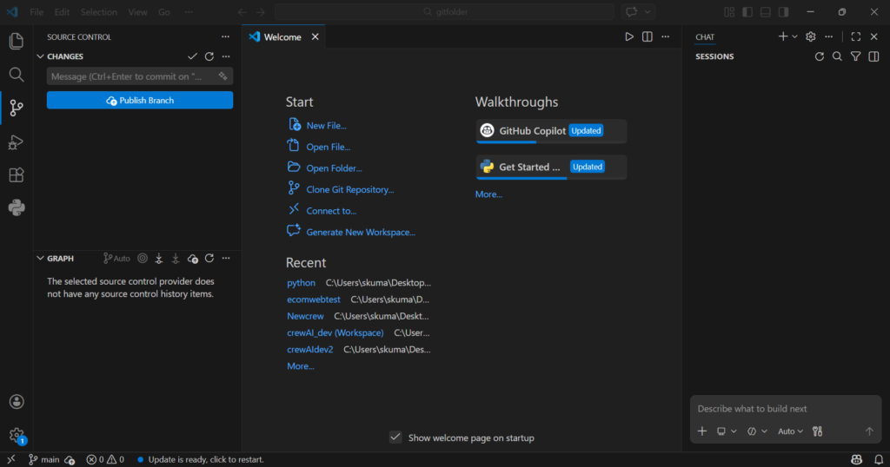Open the Extensions view

point(16,174)
